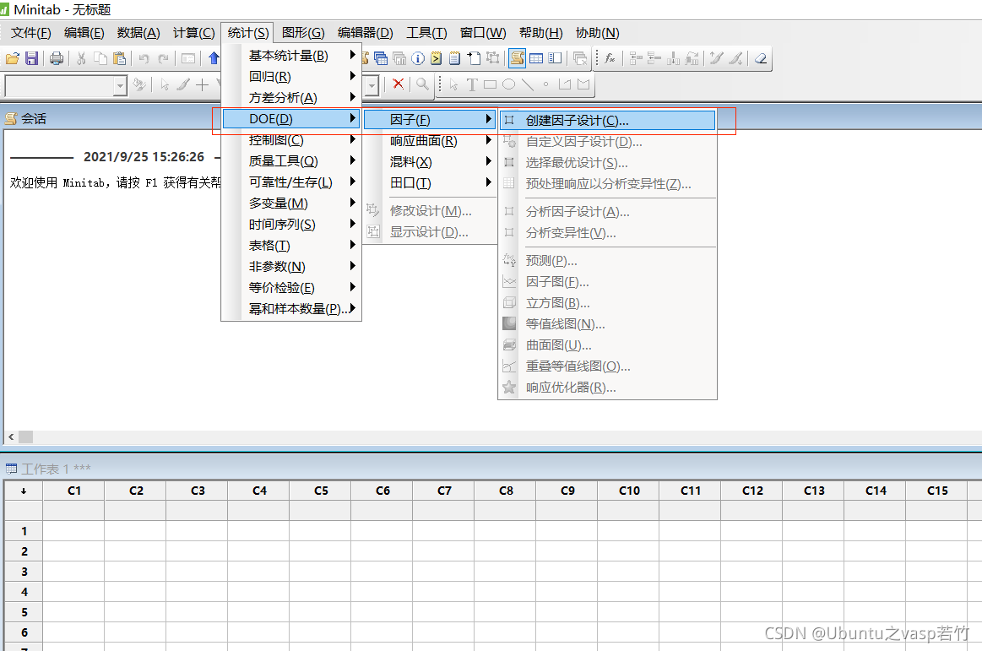
Task: Click the Undo arrow icon
Action: click(x=144, y=58)
